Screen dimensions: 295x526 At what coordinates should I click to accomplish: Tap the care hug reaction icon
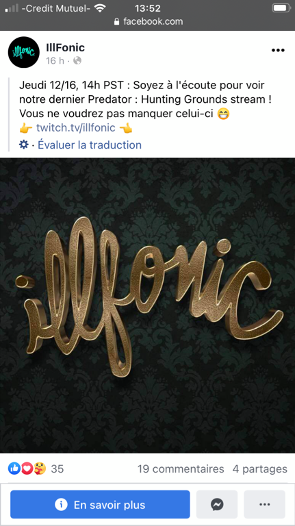click(x=40, y=468)
